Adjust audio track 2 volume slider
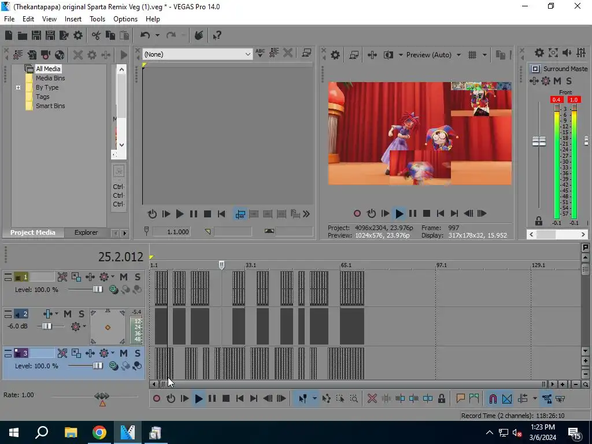This screenshot has width=592, height=444. pyautogui.click(x=47, y=326)
